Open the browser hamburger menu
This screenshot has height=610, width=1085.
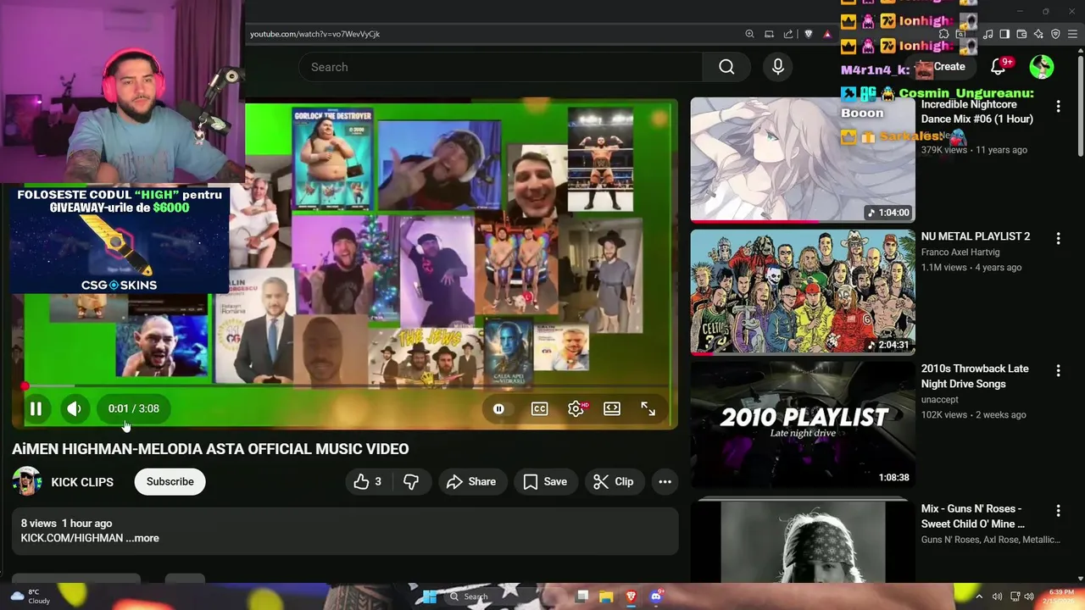pos(1073,34)
